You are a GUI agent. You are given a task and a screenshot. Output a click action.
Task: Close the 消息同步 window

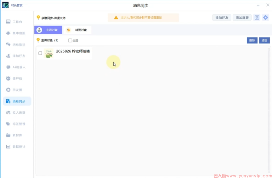click(x=268, y=5)
